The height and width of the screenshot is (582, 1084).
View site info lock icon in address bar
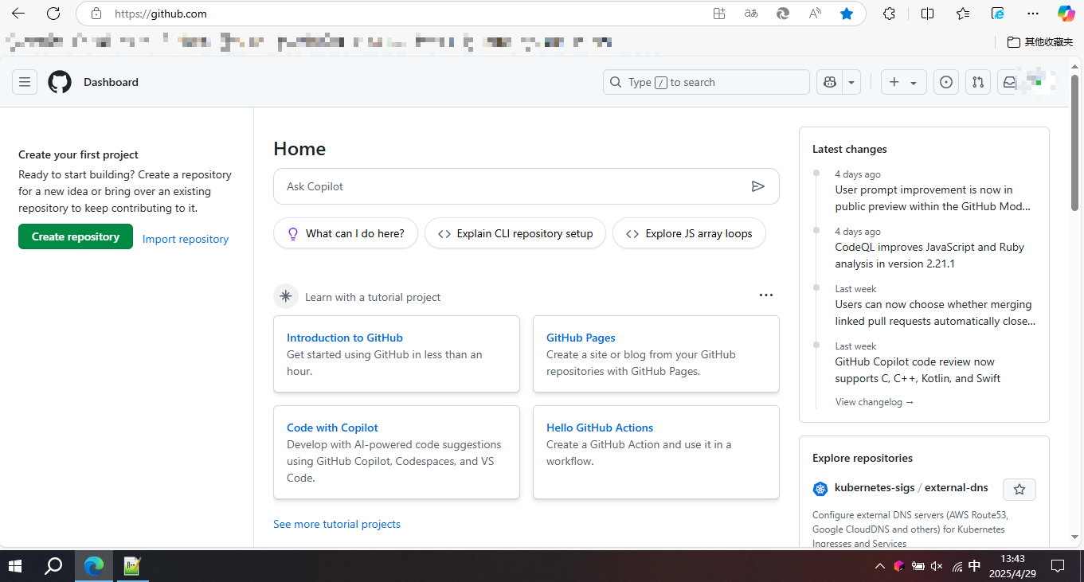pos(96,14)
